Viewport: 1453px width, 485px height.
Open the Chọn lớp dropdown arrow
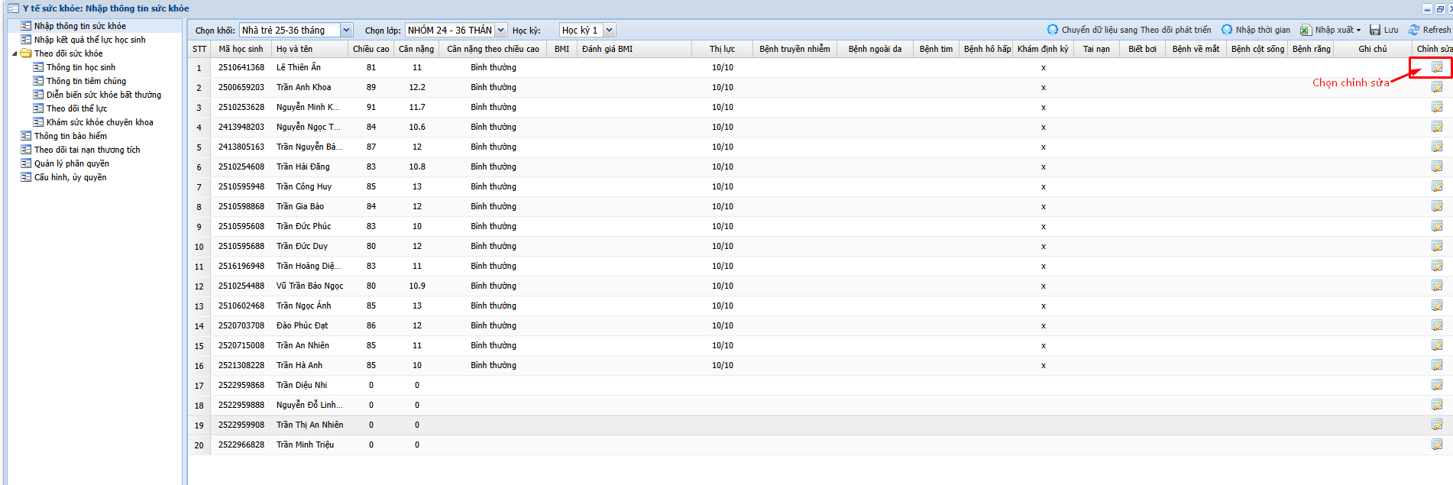coord(501,30)
